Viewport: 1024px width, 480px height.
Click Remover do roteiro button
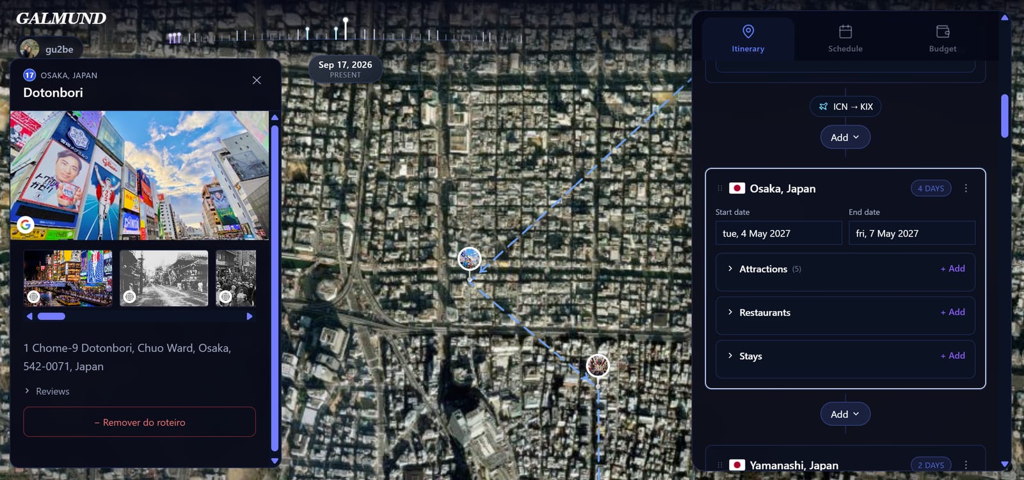(140, 422)
